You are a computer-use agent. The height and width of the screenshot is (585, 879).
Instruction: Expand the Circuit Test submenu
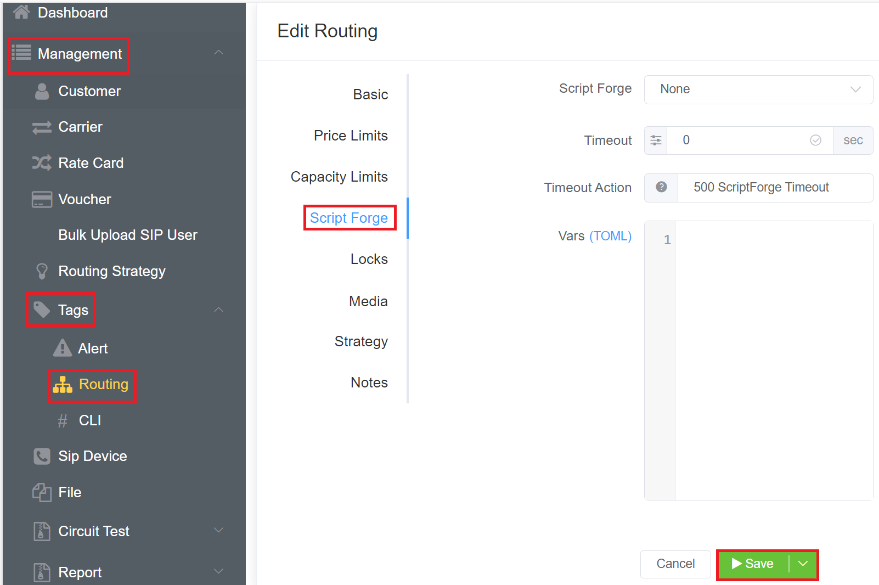point(218,531)
